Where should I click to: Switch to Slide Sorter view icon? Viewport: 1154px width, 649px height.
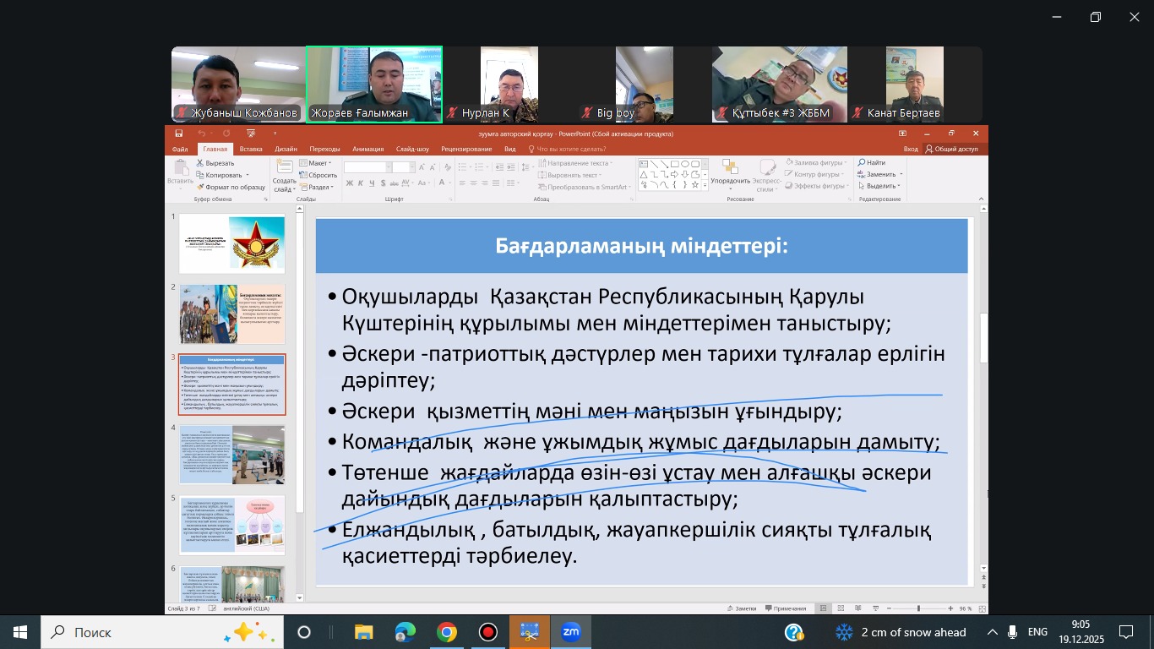[841, 608]
